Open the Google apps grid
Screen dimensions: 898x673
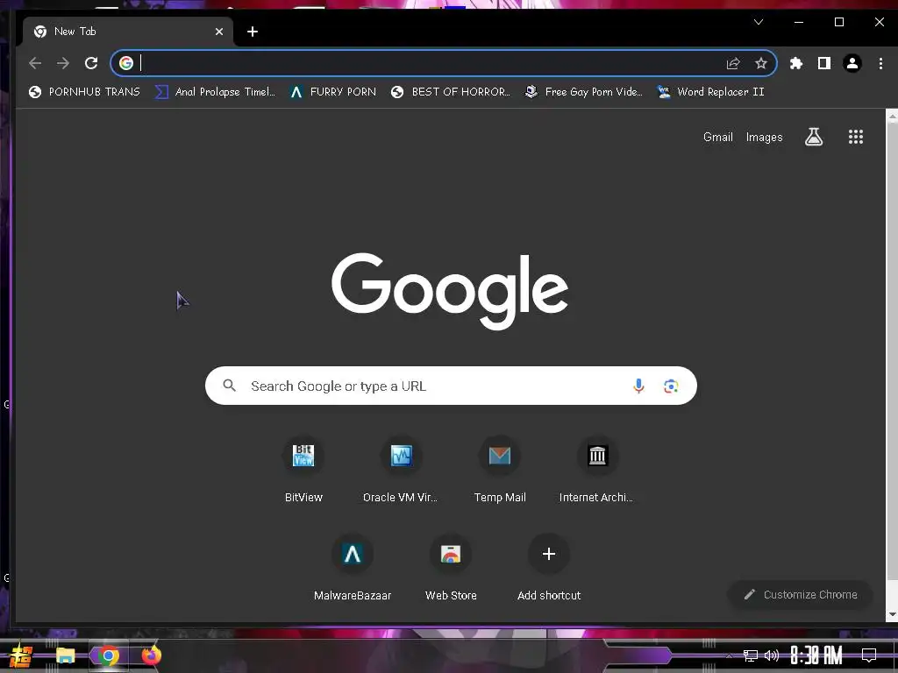[x=856, y=137]
